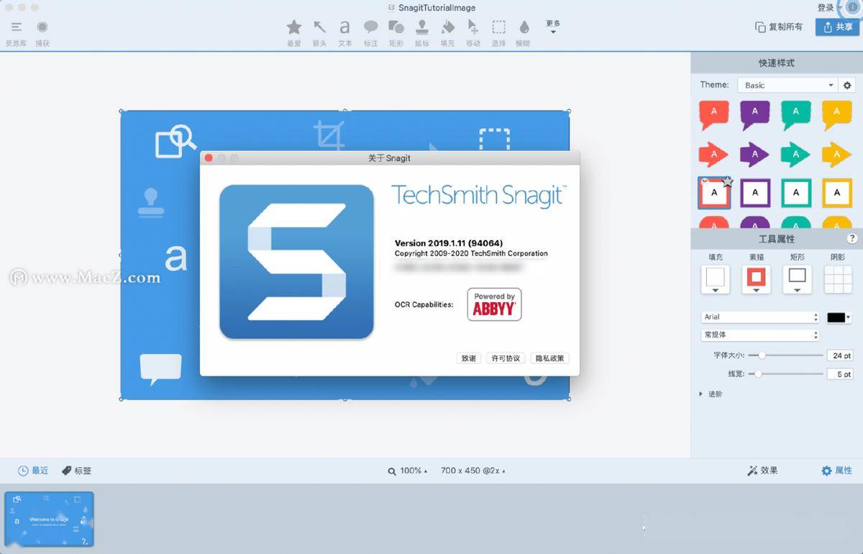Toggle the favorite star on the red square style

tap(727, 182)
